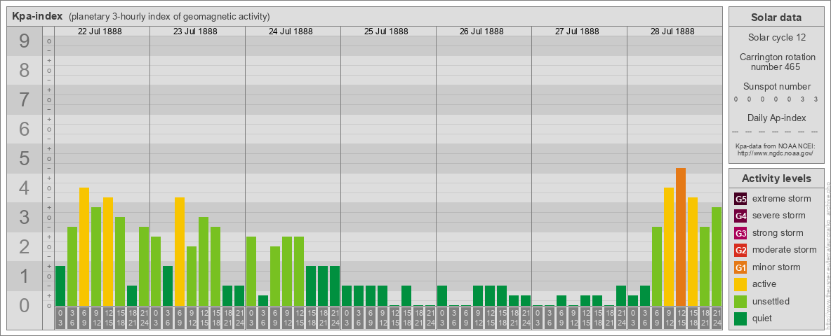Click the Sunspot number label
Screen dimensions: 831x336
pyautogui.click(x=776, y=87)
